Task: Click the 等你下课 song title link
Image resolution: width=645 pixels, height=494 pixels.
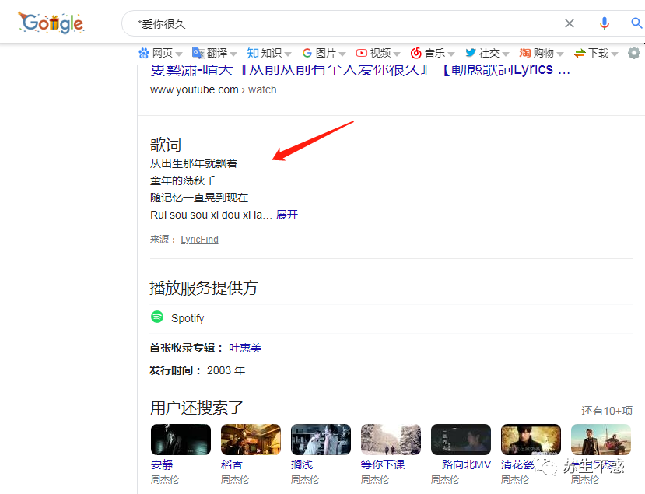Action: [x=383, y=464]
